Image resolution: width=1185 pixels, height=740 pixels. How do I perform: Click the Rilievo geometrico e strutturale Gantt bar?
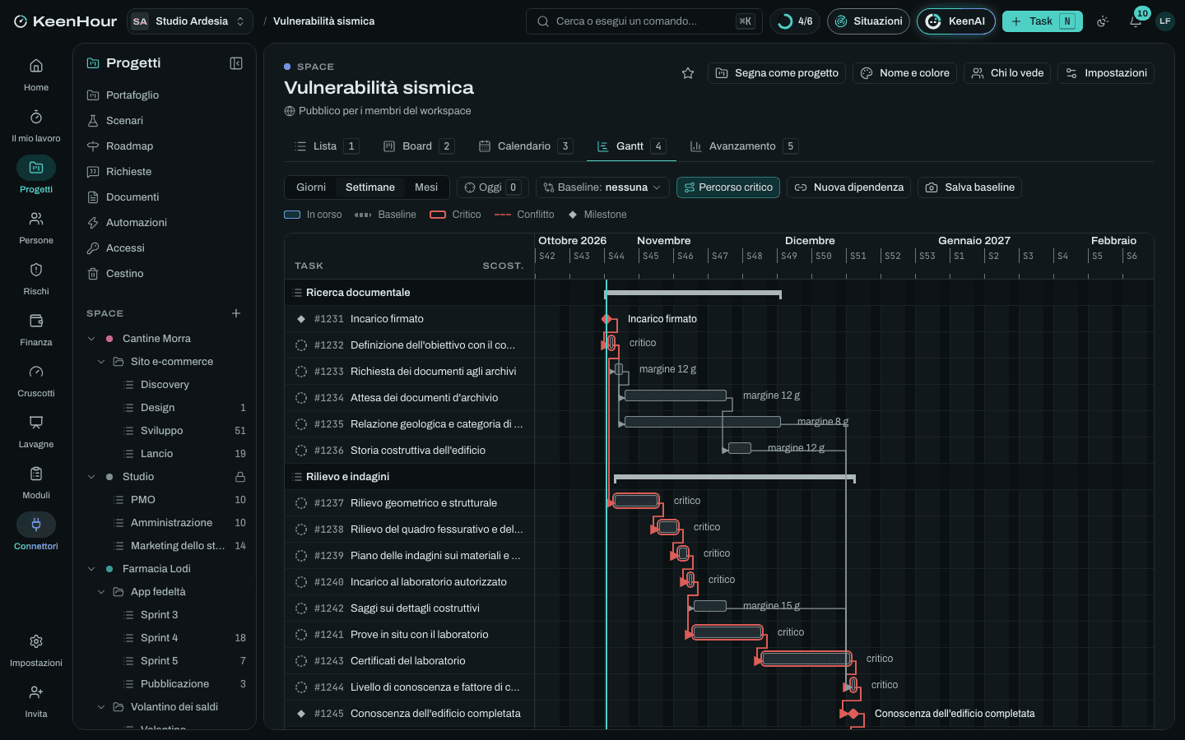click(636, 501)
